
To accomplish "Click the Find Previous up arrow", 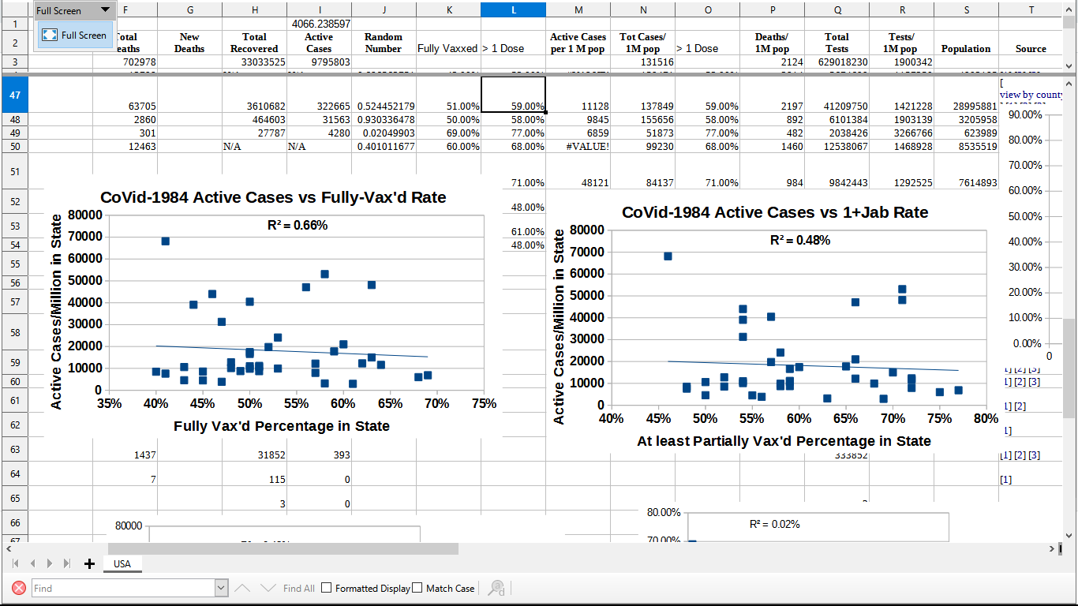I will pyautogui.click(x=243, y=588).
